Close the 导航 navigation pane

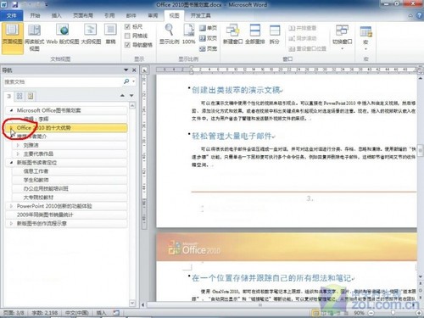[134, 70]
